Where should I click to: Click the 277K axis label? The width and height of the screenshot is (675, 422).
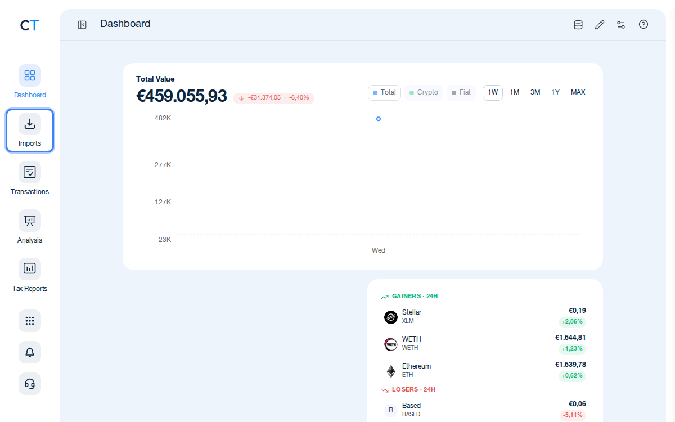(x=163, y=165)
